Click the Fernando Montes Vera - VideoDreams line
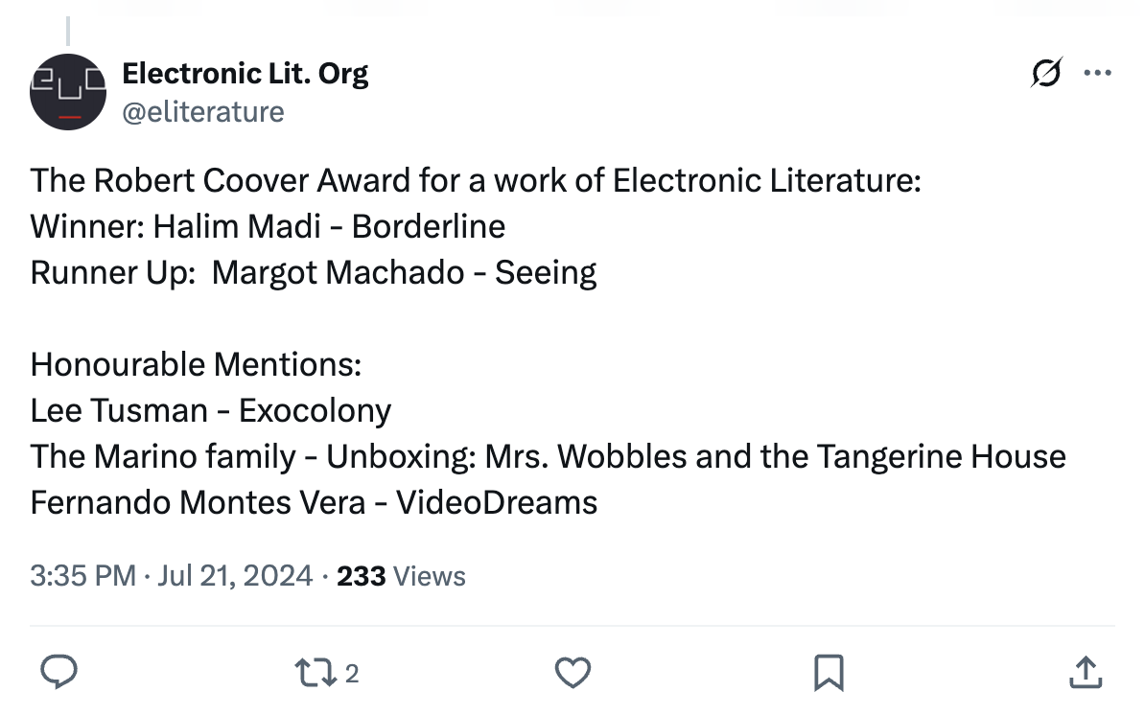This screenshot has height=715, width=1145. (314, 502)
